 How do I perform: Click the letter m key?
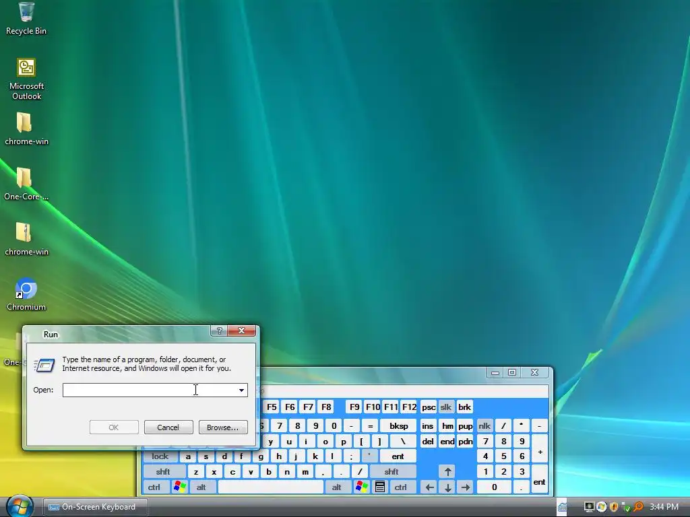click(305, 472)
